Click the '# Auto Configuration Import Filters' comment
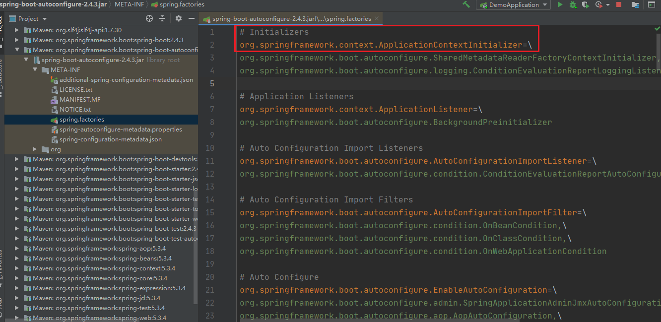661x322 pixels. pyautogui.click(x=326, y=199)
